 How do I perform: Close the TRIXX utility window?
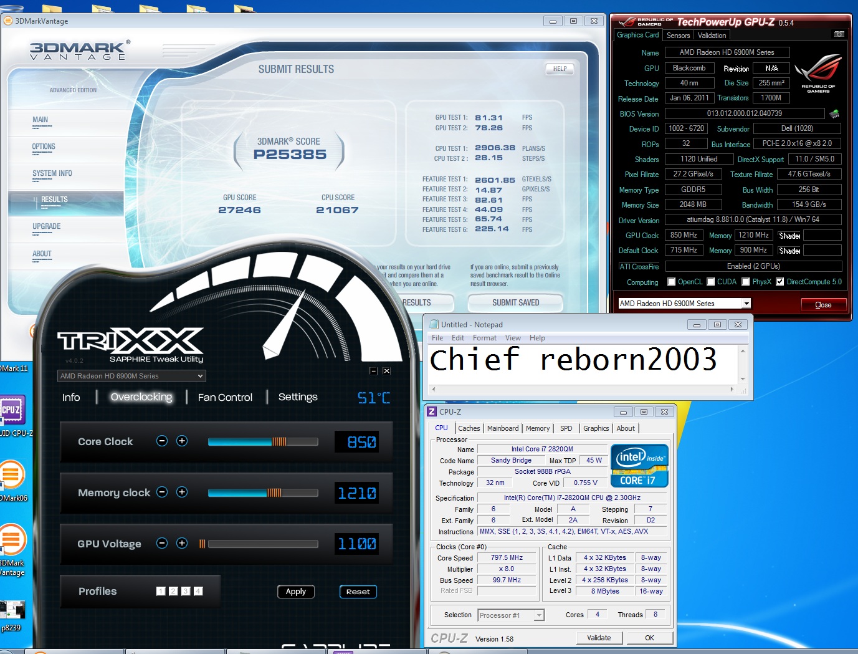[x=386, y=371]
